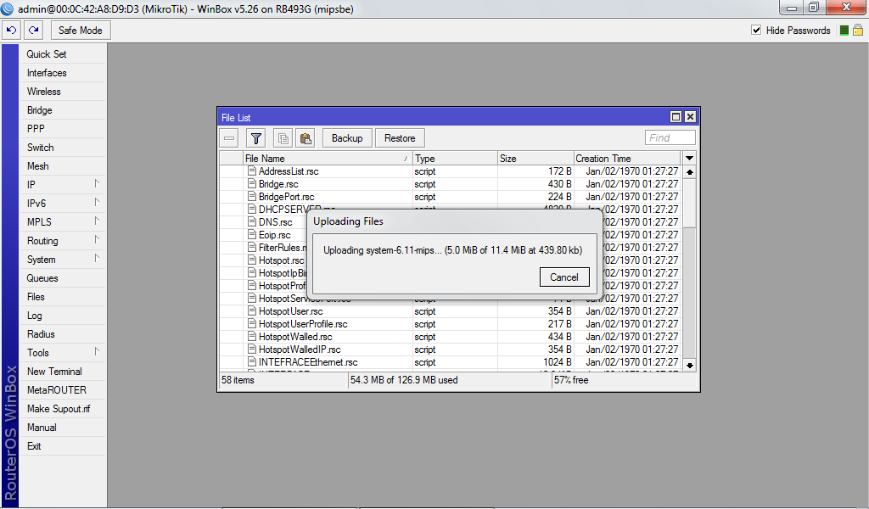
Task: Click the Copy icon in File List toolbar
Action: 283,138
